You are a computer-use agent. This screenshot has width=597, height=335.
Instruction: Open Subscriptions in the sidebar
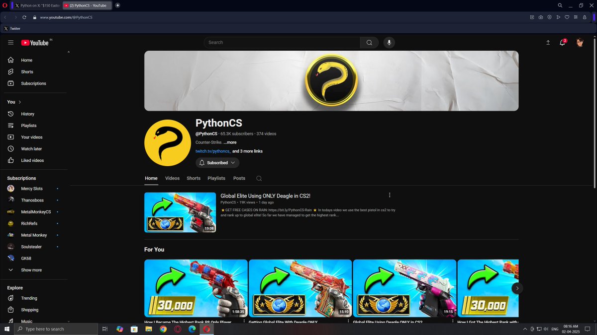point(34,83)
